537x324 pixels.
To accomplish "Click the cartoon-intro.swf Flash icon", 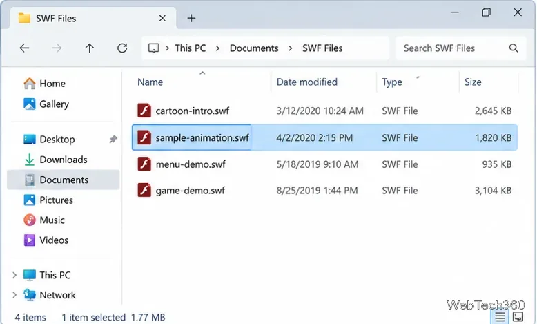I will point(144,111).
